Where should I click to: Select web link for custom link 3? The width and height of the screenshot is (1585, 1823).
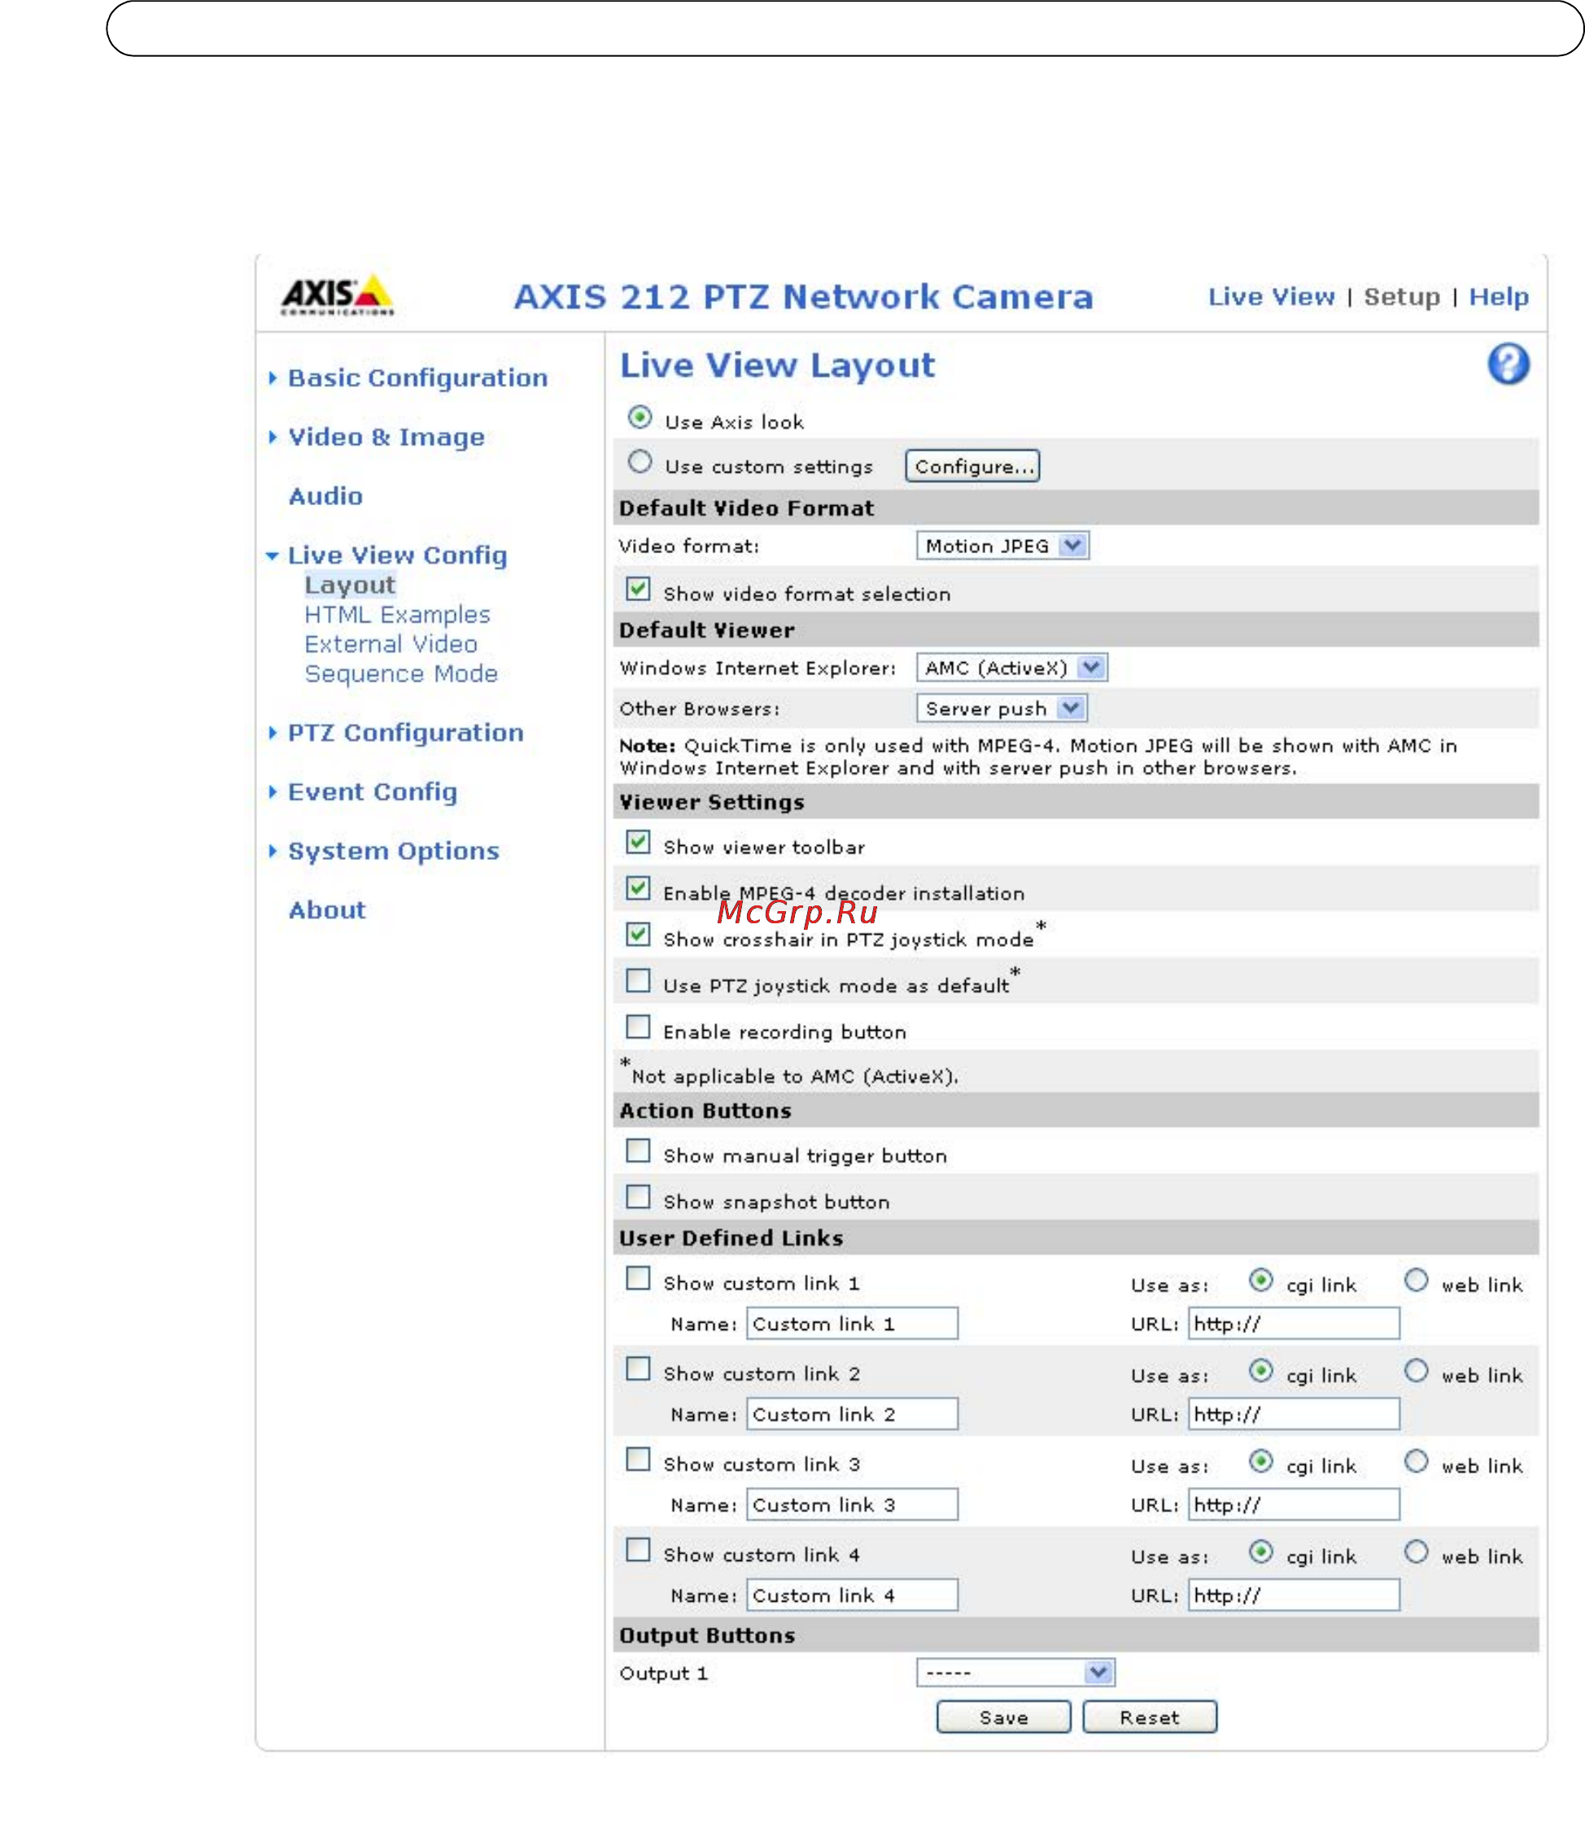[x=1416, y=1461]
